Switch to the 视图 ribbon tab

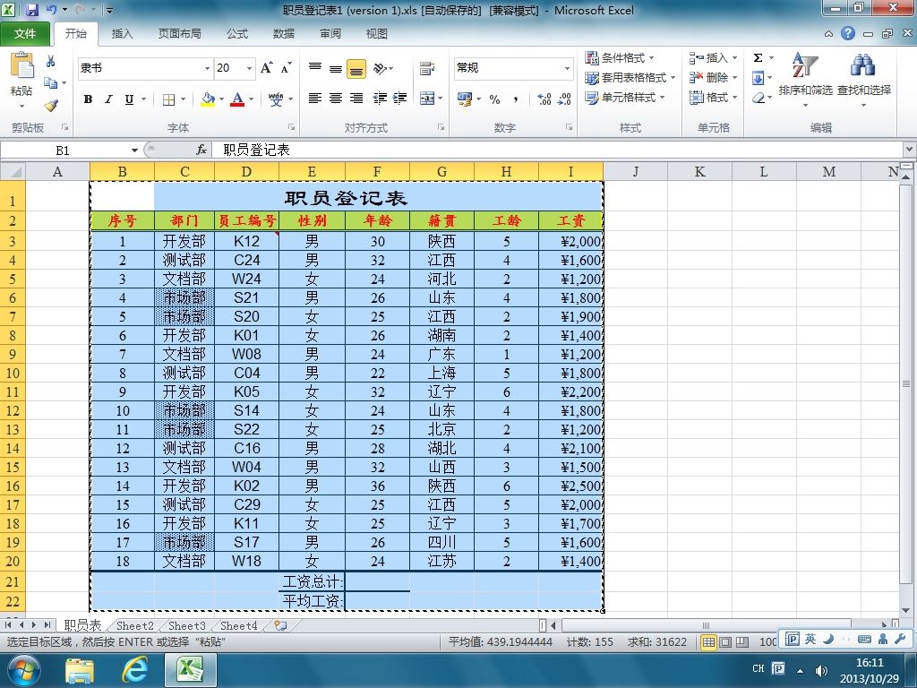(x=377, y=34)
